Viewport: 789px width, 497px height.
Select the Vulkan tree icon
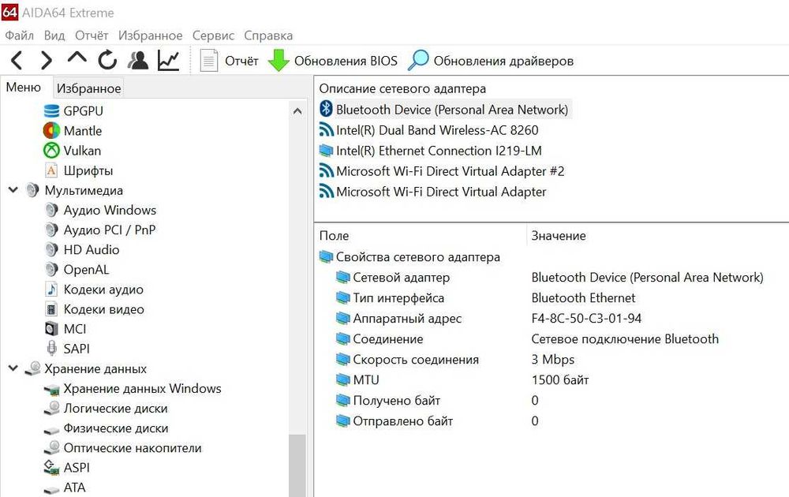(x=51, y=151)
